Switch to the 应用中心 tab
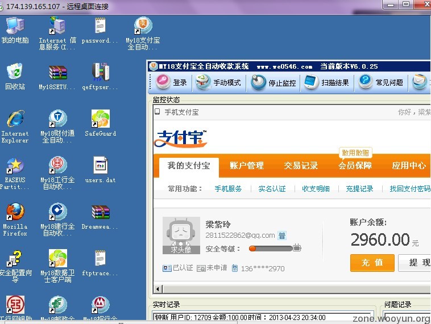Viewport: 431px width, 324px height. click(409, 166)
